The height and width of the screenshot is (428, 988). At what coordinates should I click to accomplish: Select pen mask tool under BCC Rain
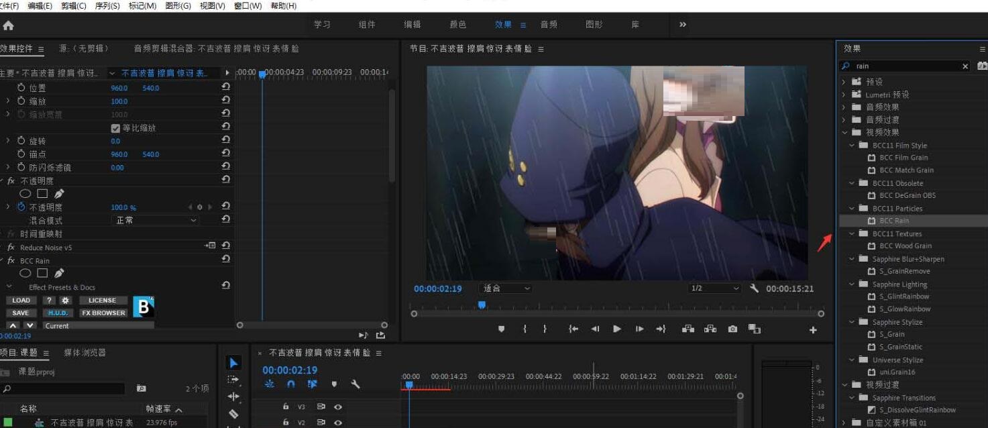[59, 273]
